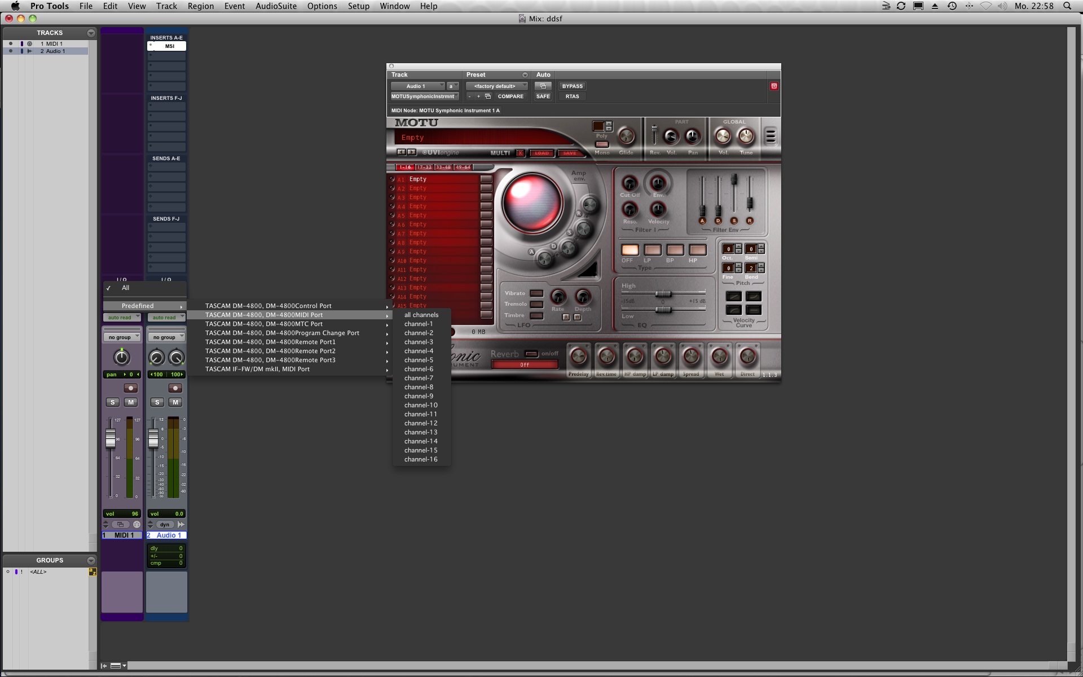Screen dimensions: 1083x677
Task: Click the SAFE automation button
Action: coord(543,96)
